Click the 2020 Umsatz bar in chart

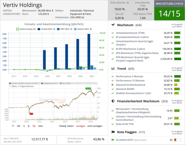point(44,60)
